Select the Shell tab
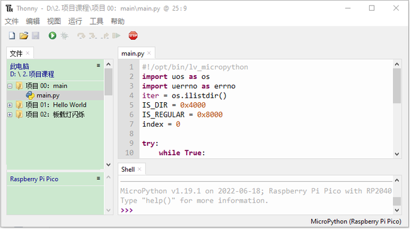This screenshot has width=410, height=229. pyautogui.click(x=128, y=170)
